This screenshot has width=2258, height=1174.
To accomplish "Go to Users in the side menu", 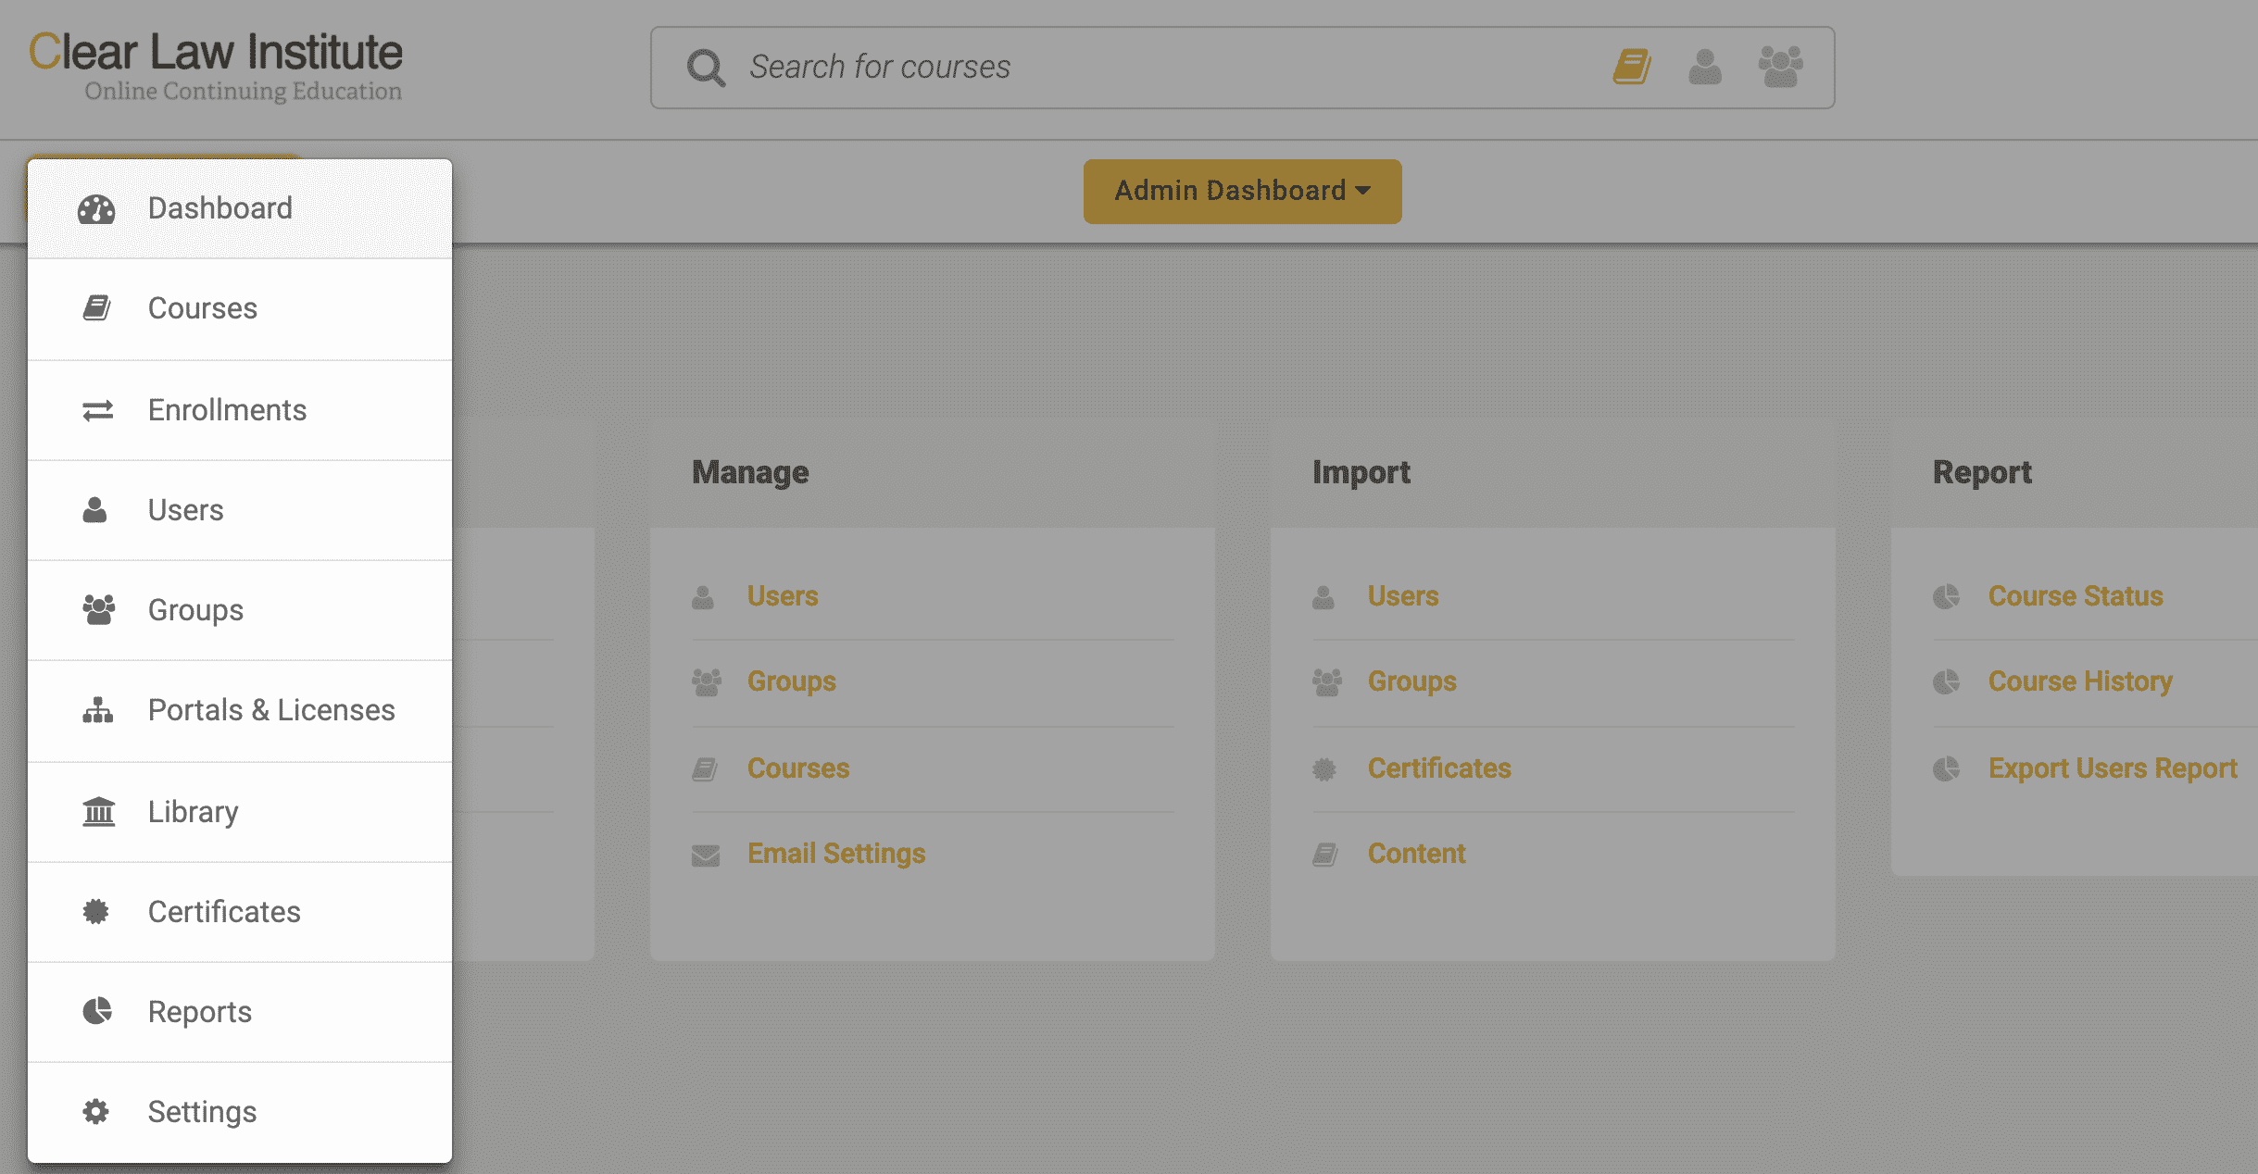I will tap(240, 510).
